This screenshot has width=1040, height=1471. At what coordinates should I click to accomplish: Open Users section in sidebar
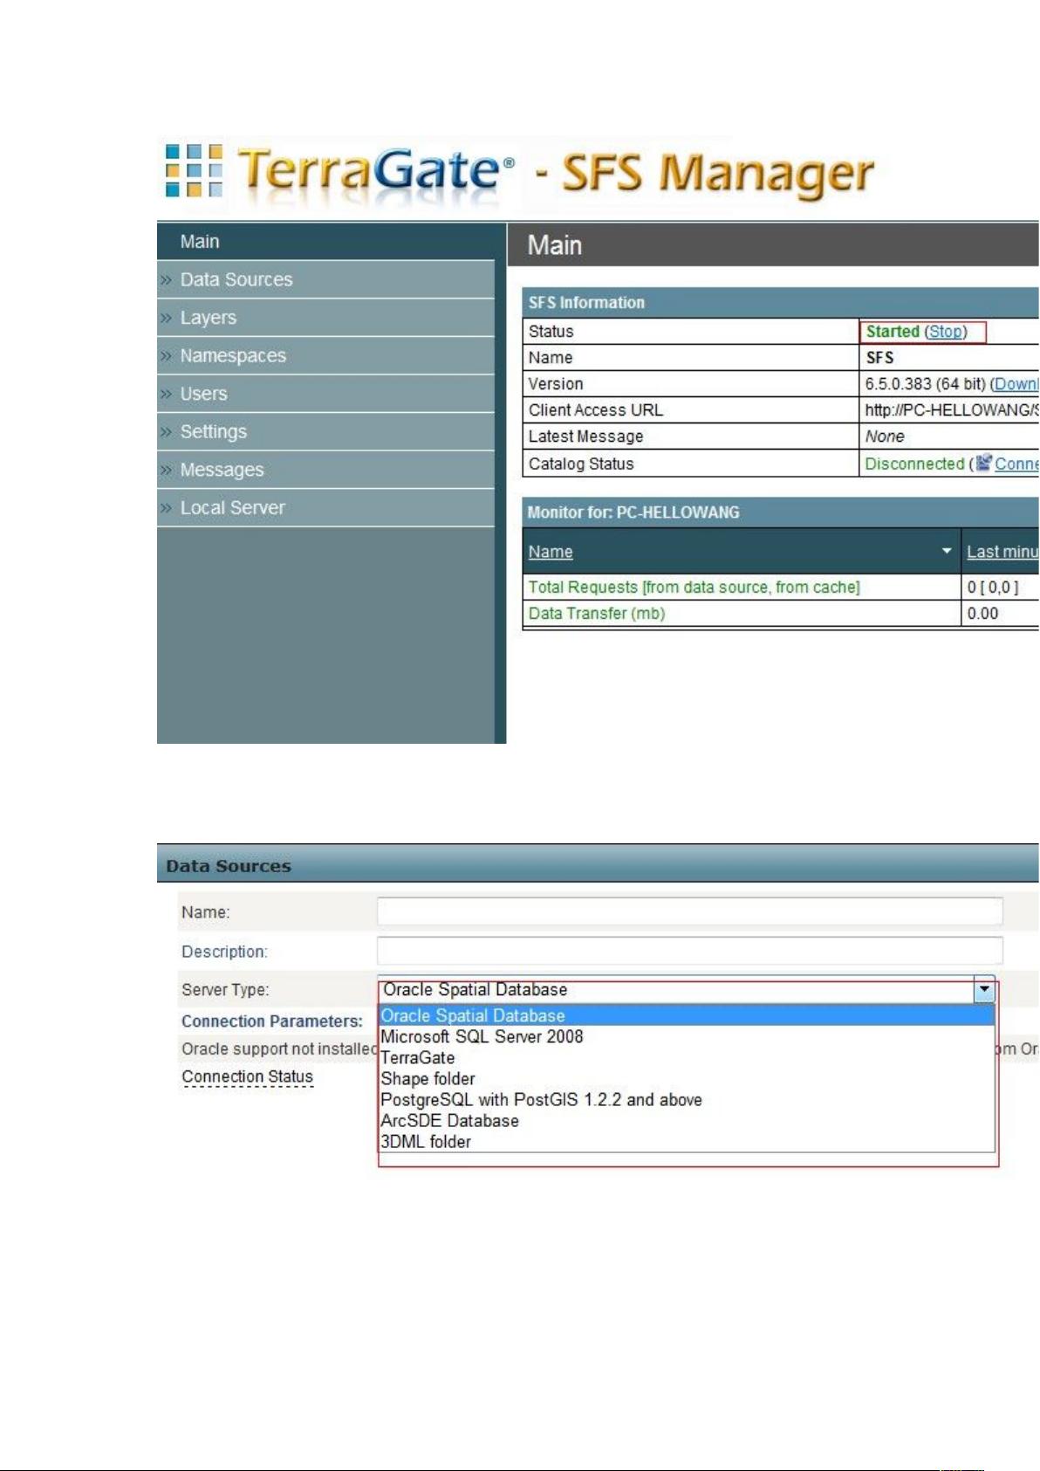click(x=325, y=394)
